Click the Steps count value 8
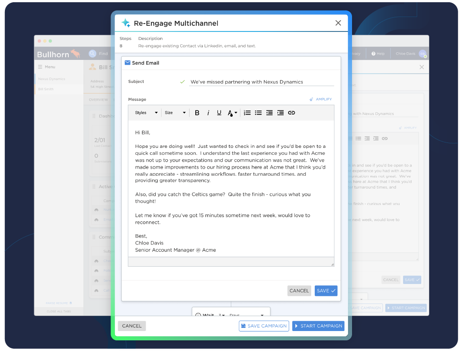 coord(121,46)
